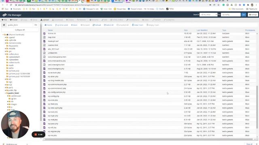
Task: Click the Upload toolbar button
Action: tap(45, 20)
